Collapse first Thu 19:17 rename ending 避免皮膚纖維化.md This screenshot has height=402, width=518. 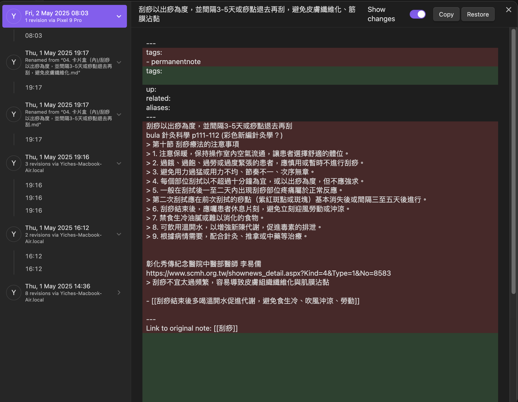(x=119, y=62)
